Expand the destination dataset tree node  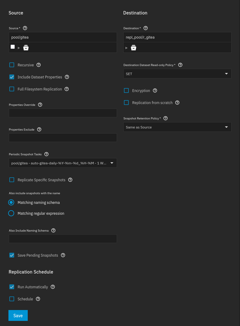coord(126,48)
